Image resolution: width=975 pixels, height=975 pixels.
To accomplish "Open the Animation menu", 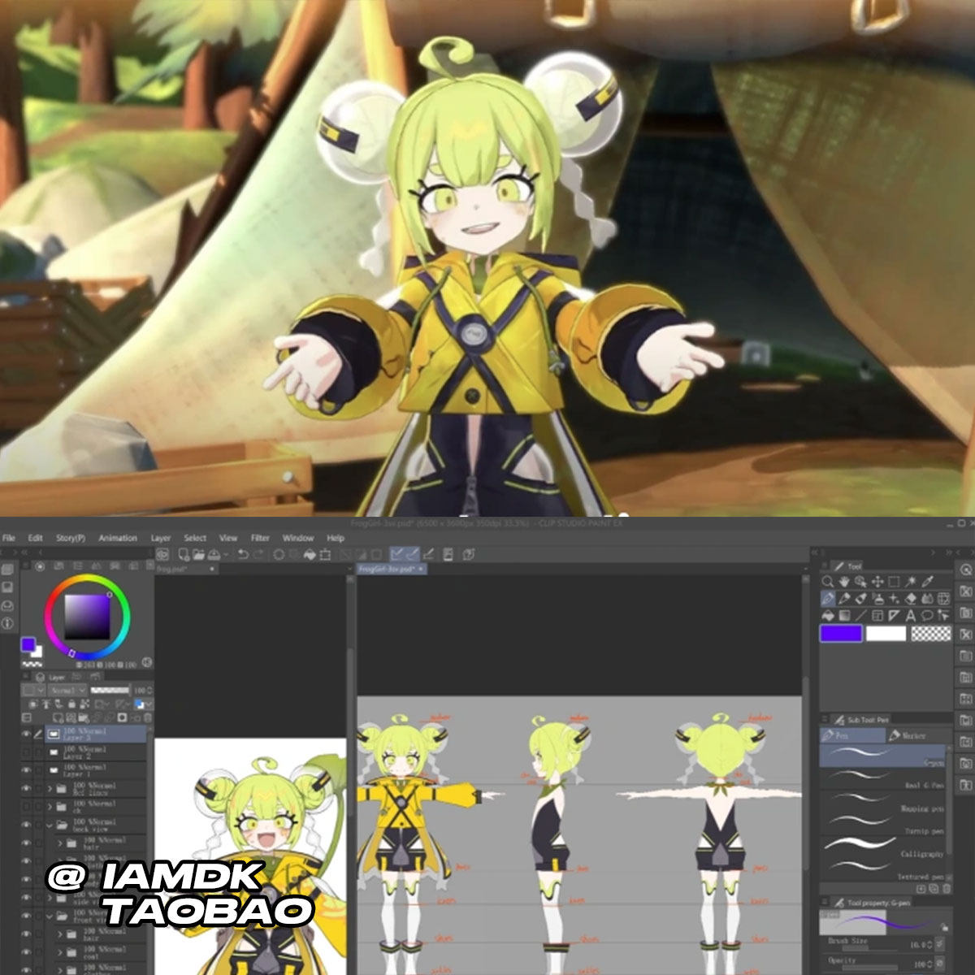I will 118,538.
